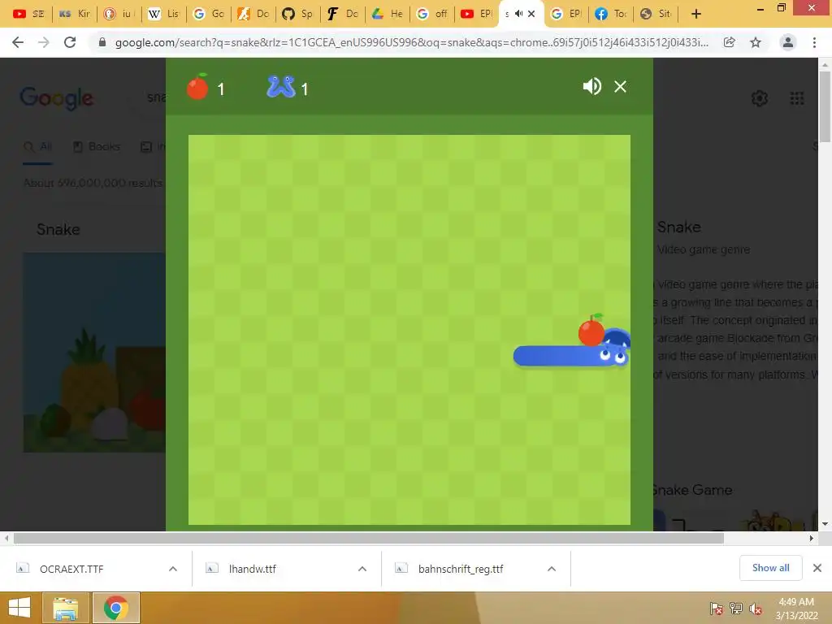Open the taskbar clock and date
This screenshot has width=832, height=624.
[x=796, y=609]
